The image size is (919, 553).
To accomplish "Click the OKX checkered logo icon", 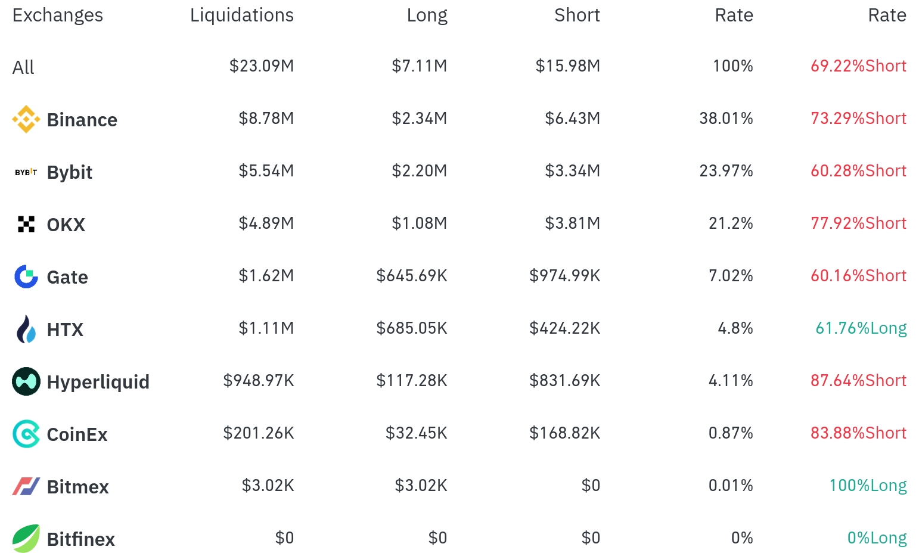I will coord(26,224).
